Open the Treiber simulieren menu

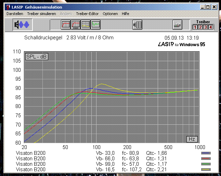[x=41, y=14]
